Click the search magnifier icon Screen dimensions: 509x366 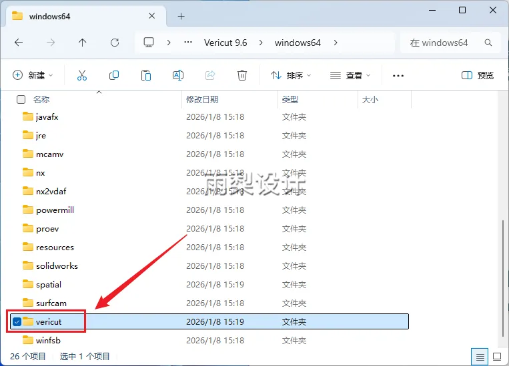(x=488, y=43)
